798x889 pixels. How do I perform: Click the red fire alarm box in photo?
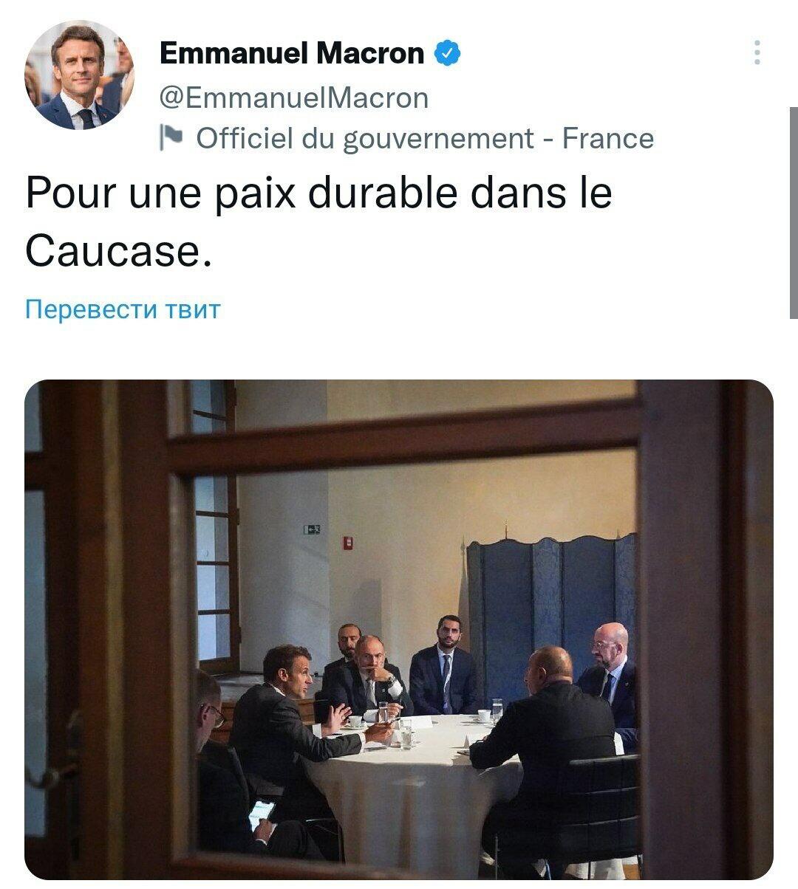tap(347, 543)
